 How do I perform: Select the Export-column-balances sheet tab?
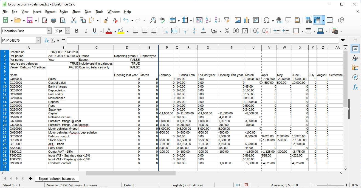pyautogui.click(x=57, y=179)
